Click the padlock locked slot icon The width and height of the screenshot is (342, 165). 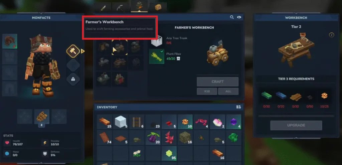point(73,79)
